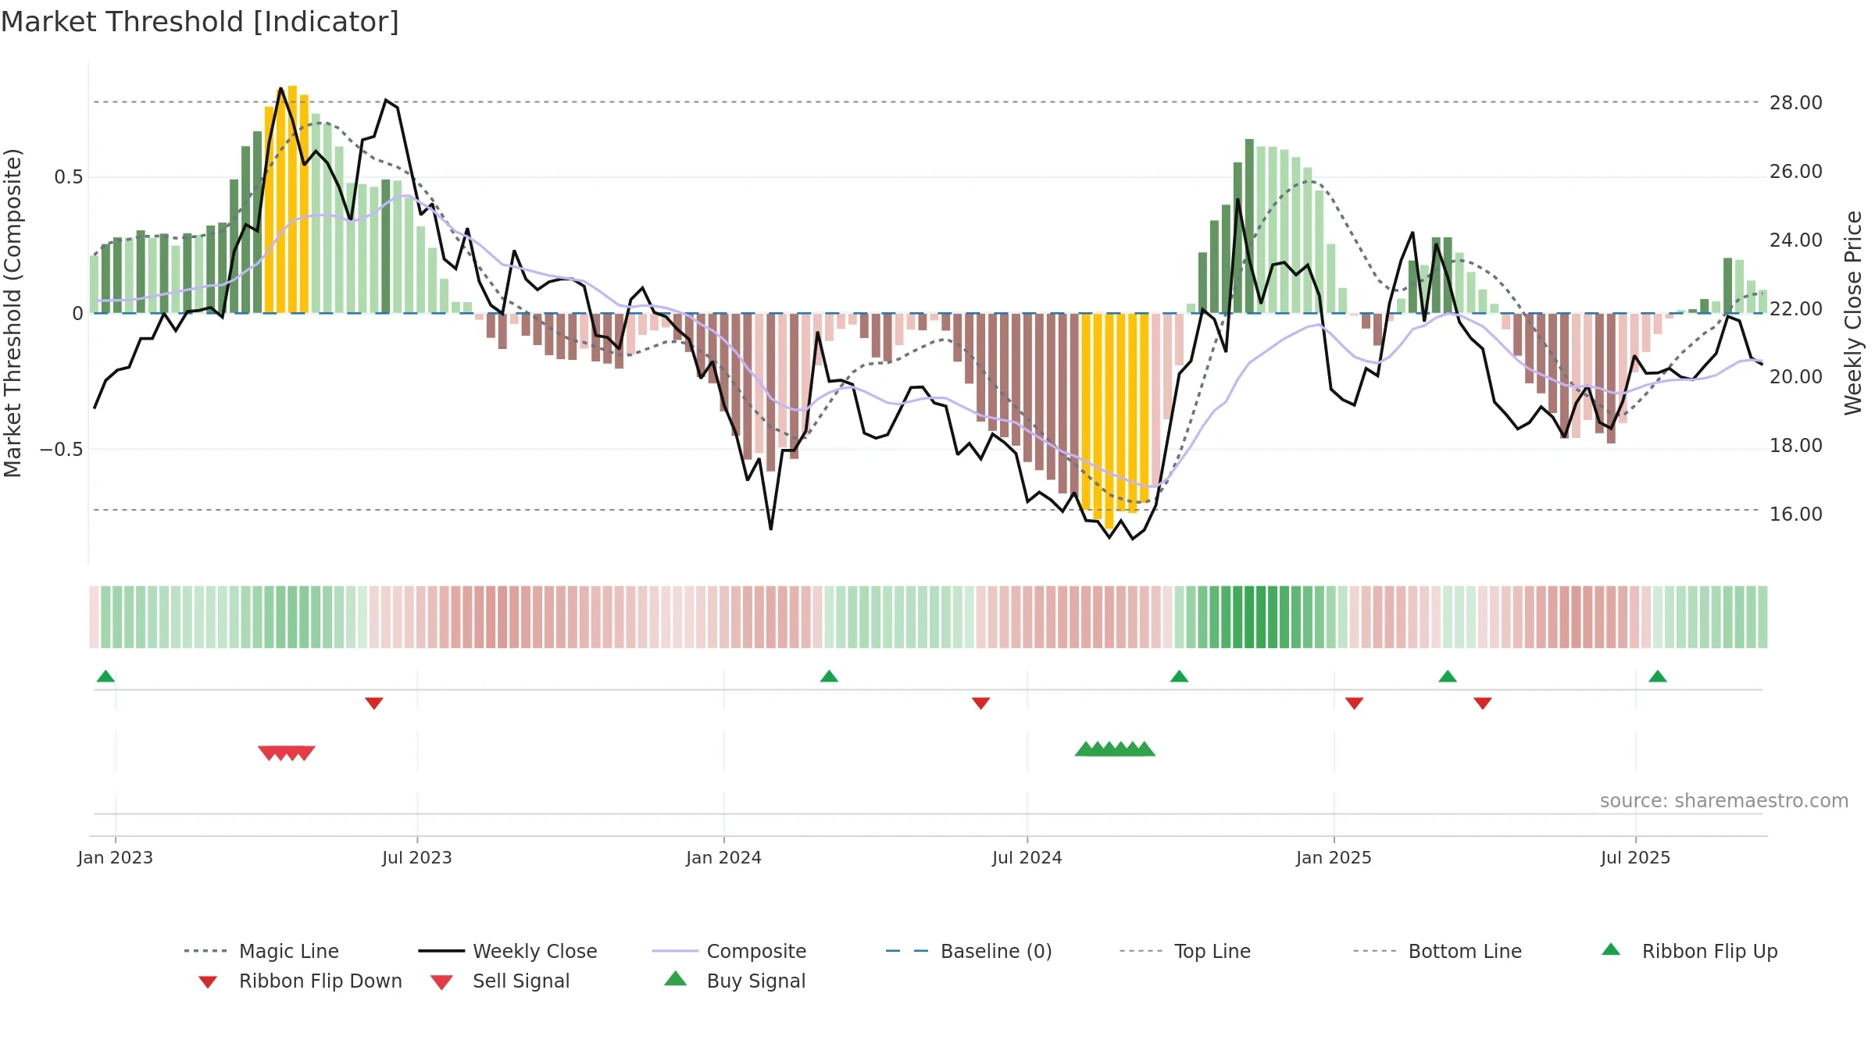
Task: Click the Jul 2025 x-axis label
Action: (1636, 858)
